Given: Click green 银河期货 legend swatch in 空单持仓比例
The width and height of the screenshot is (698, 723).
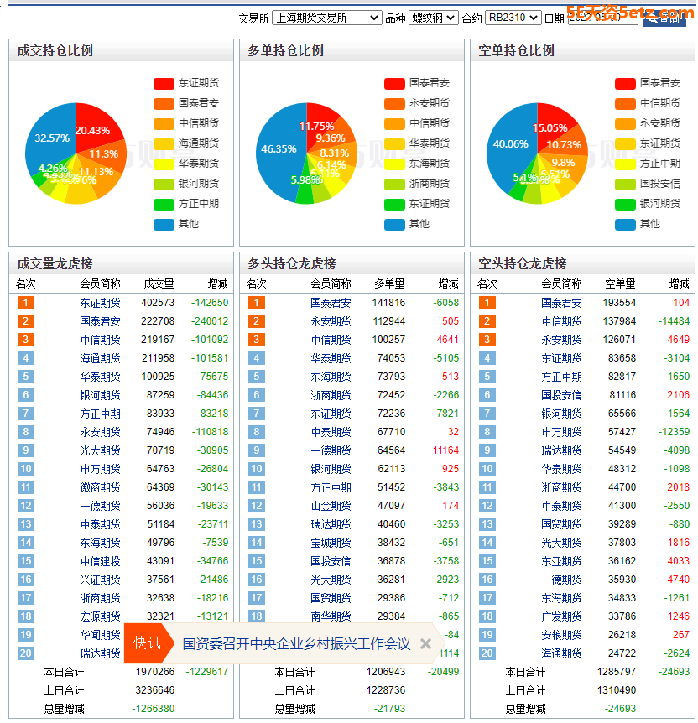Looking at the screenshot, I should pyautogui.click(x=625, y=205).
